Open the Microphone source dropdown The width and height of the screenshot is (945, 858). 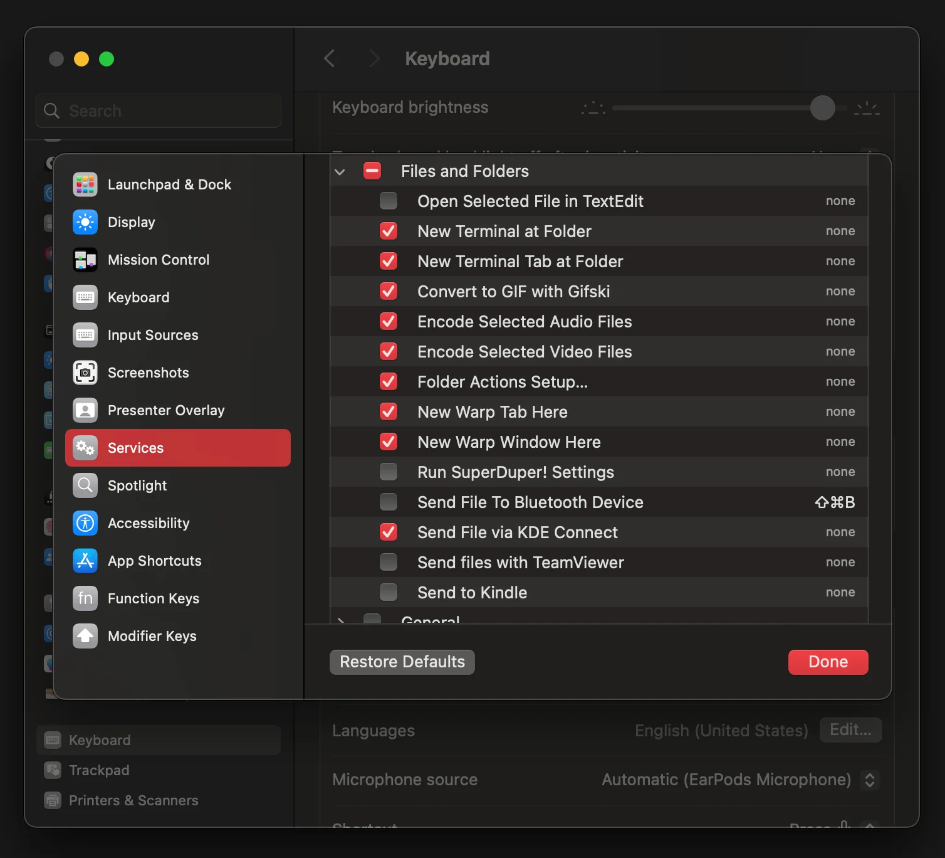tap(869, 780)
